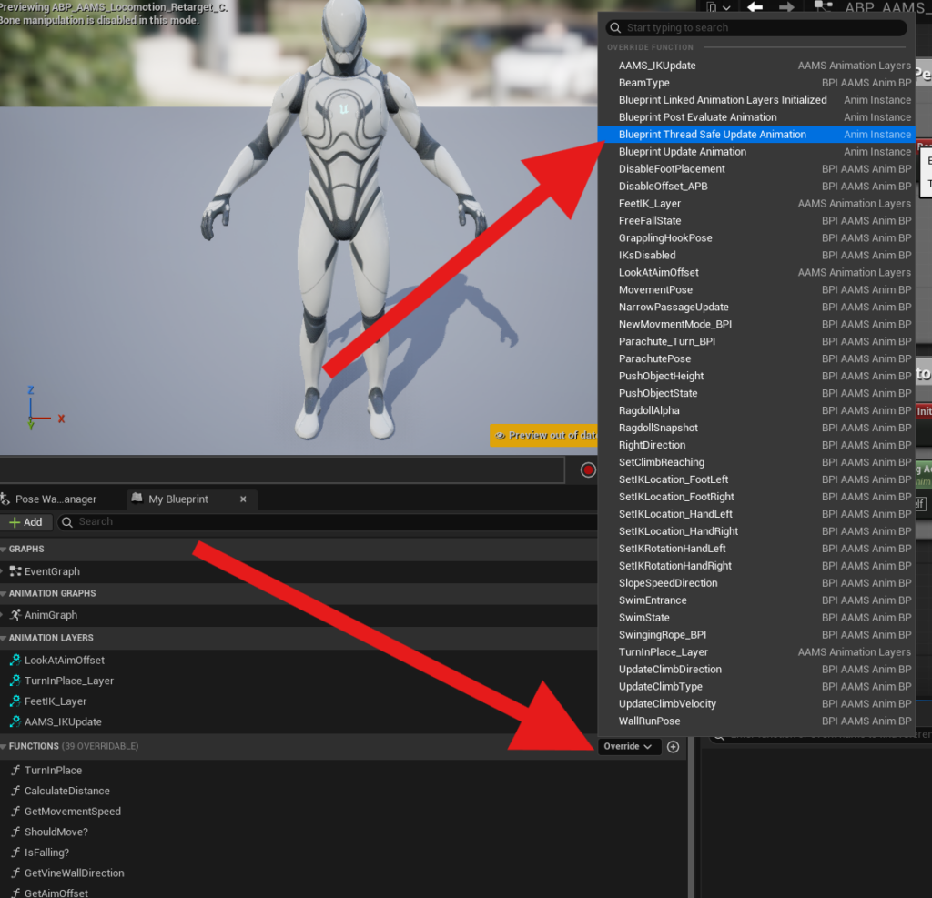Image resolution: width=932 pixels, height=898 pixels.
Task: Close the My Blueprint tab
Action: pyautogui.click(x=243, y=499)
